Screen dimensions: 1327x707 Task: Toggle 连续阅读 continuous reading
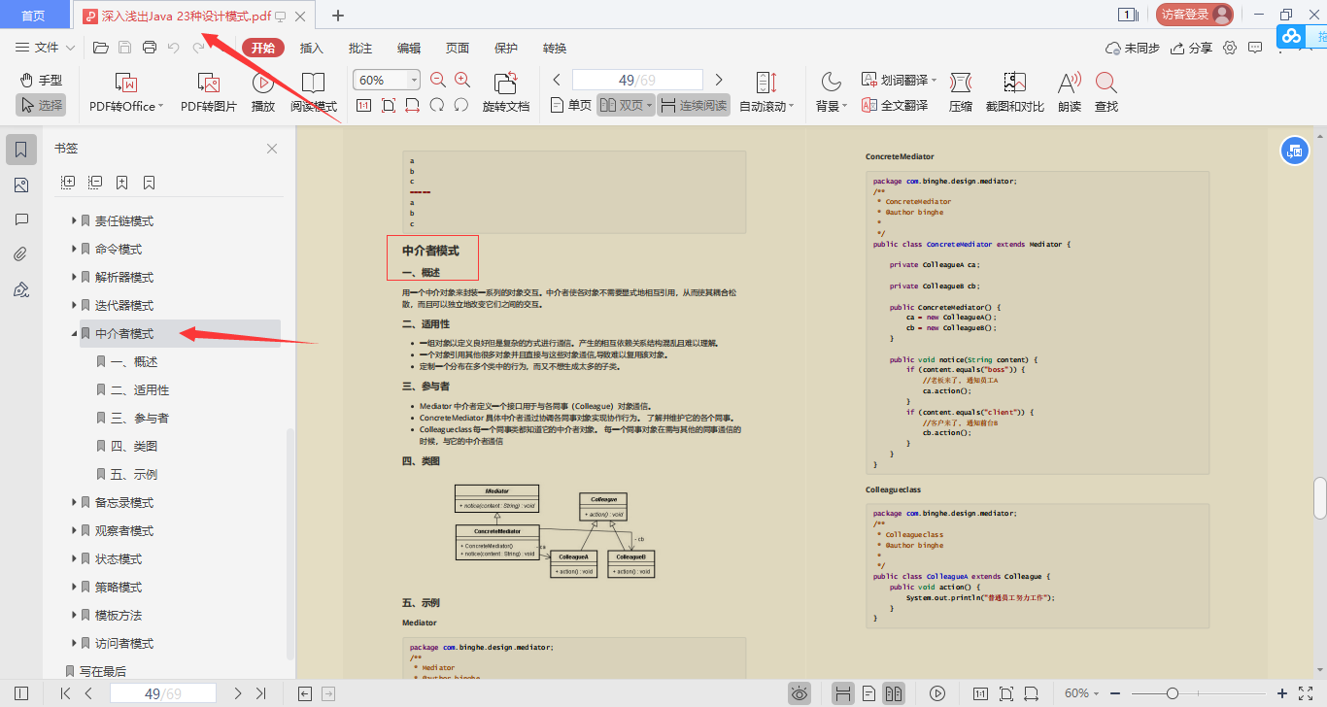point(694,105)
